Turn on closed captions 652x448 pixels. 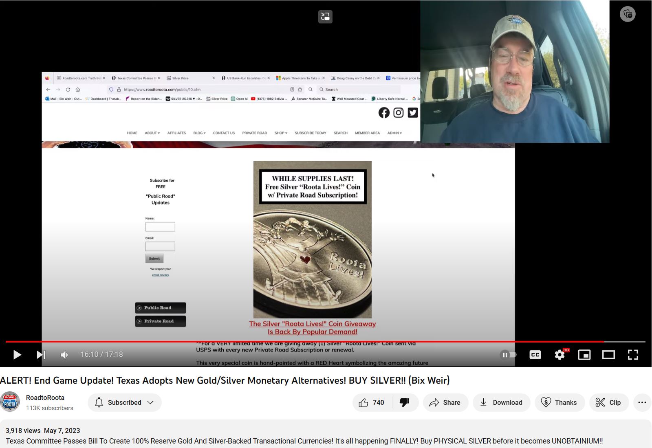(x=535, y=355)
